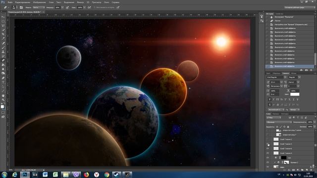Screen dimensions: 317x178
Task: Open Firefox from the taskbar
Action: [x=86, y=175]
